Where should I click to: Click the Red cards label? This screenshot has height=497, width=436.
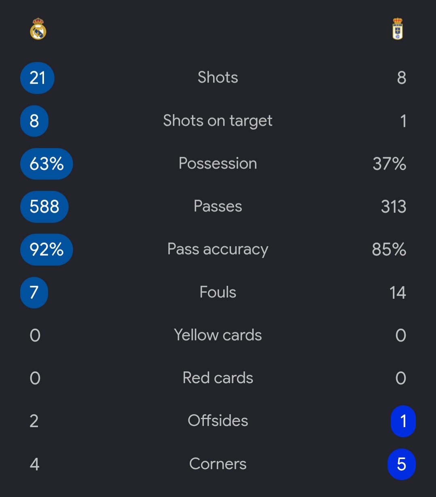(218, 378)
